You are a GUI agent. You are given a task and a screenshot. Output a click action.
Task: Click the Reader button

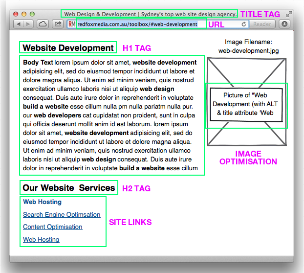tap(262, 24)
